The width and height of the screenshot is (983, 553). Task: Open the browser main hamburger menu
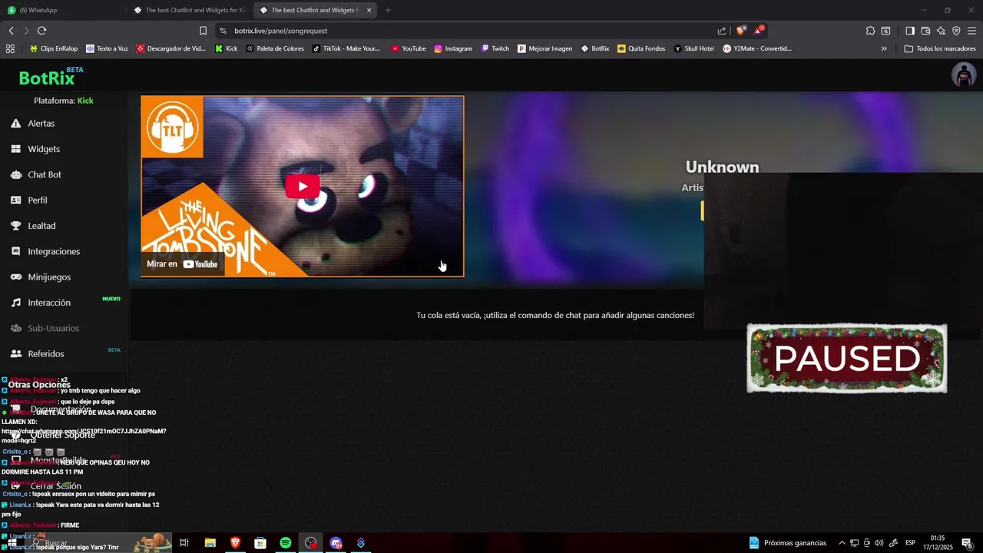coord(971,31)
